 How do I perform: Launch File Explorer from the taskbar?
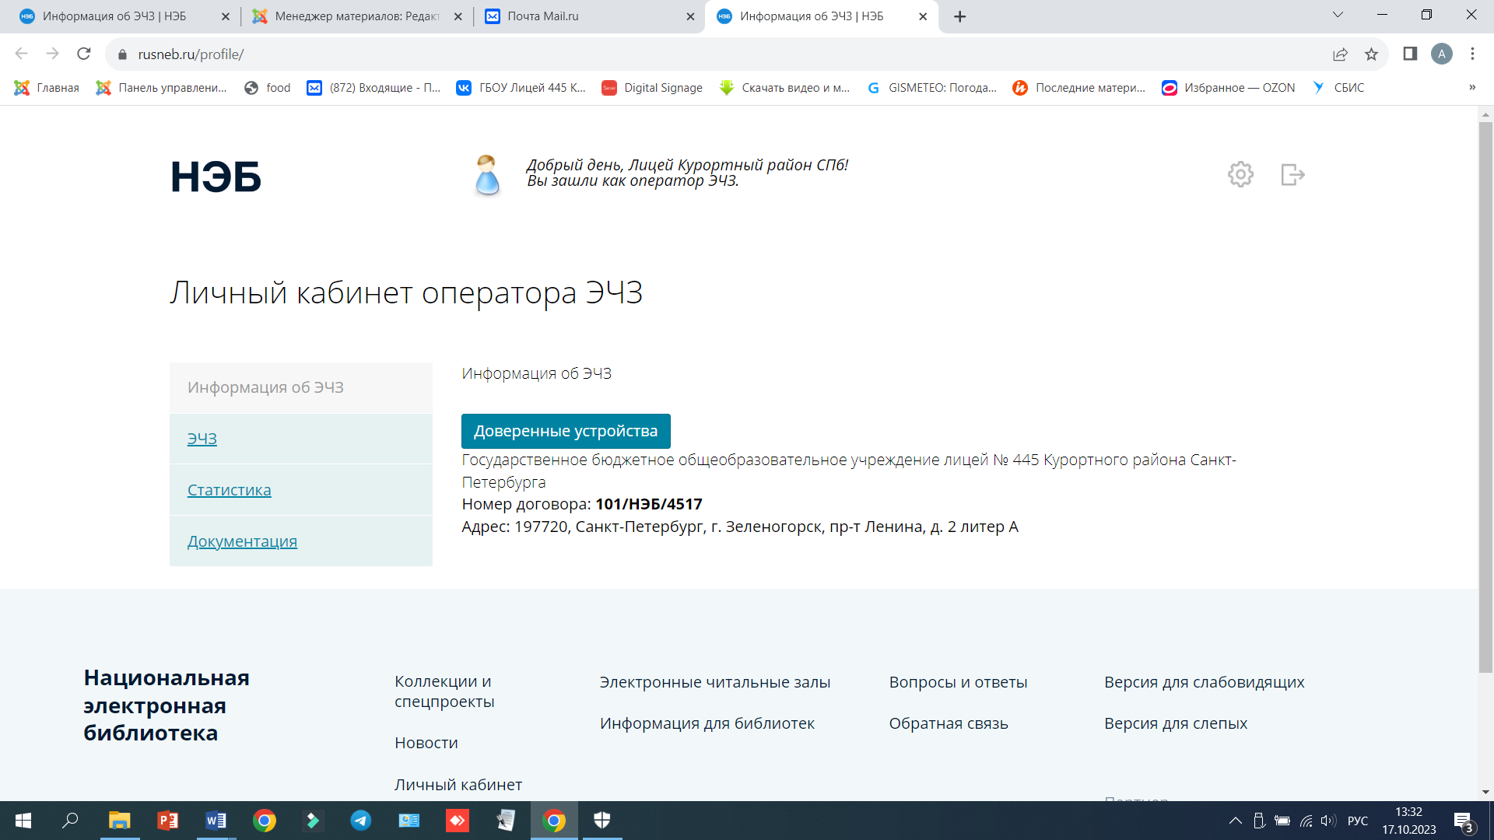[119, 821]
